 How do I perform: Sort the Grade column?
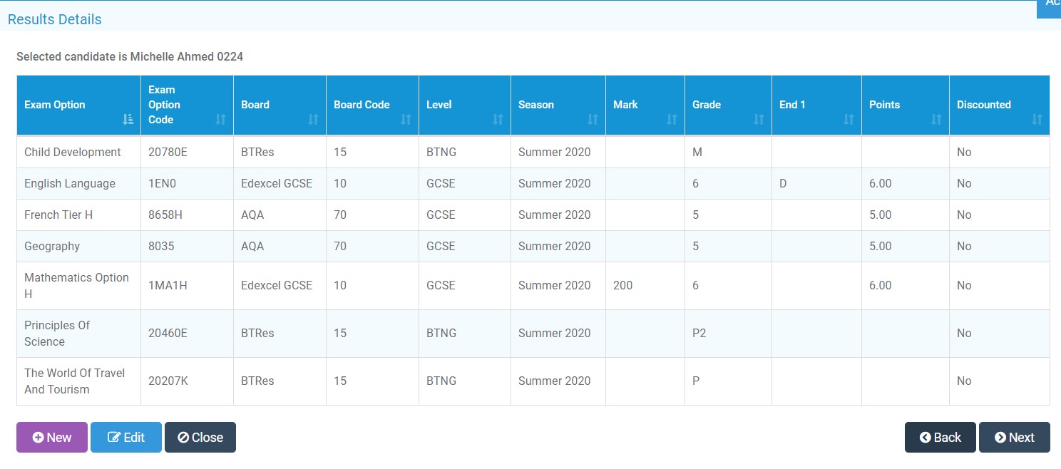click(760, 120)
